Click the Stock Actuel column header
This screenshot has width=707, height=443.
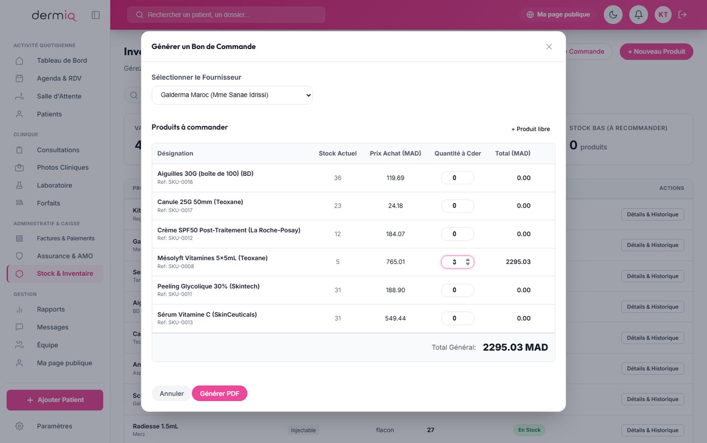(338, 154)
